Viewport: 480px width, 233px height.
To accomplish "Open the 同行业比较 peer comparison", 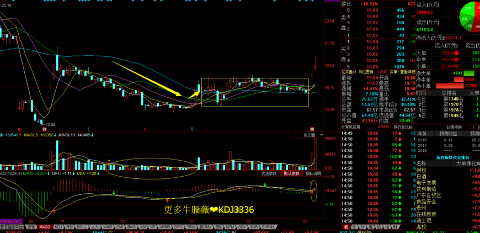I will click(403, 127).
